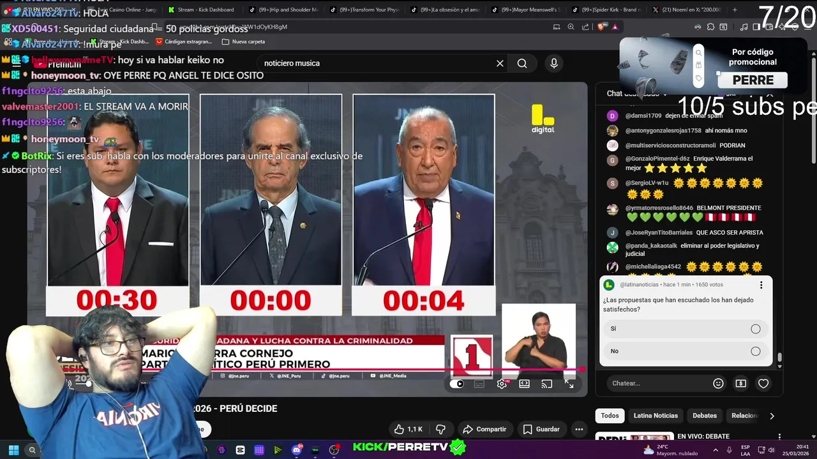Open video settings gear in the player
Viewport: 817px width, 459px height.
pos(502,384)
